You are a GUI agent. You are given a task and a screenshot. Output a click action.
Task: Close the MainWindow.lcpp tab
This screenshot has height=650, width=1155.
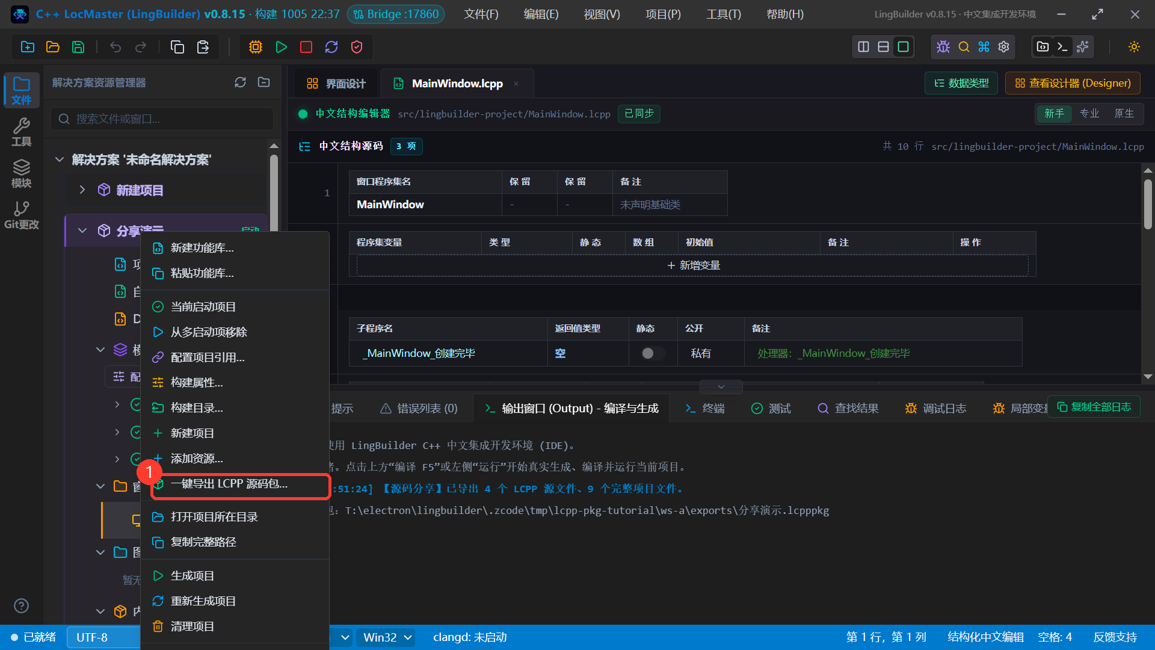(x=516, y=84)
